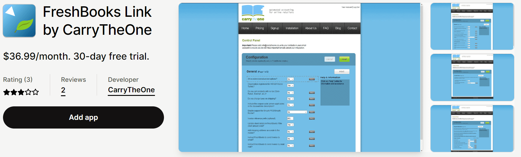Click the Signup menu item in the large preview
This screenshot has width=521, height=157.
click(275, 28)
